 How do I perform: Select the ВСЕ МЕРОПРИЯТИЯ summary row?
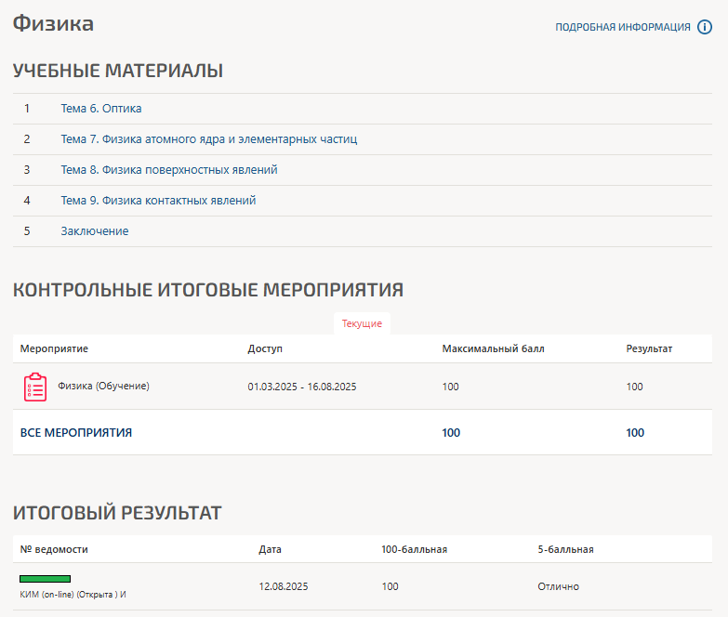pos(76,432)
